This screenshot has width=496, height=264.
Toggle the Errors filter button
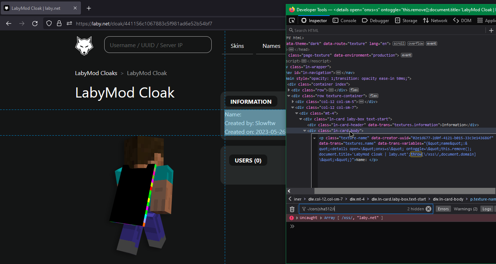click(443, 209)
